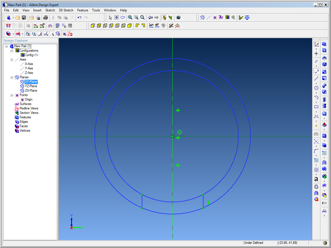
Task: Click the Insert Plane icon in top toolbar
Action: [x=202, y=17]
